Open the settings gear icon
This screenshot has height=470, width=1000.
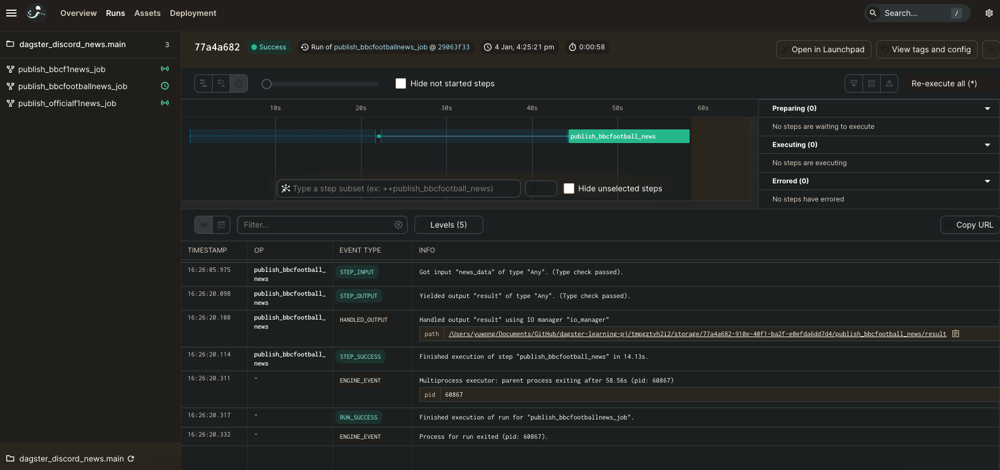989,13
